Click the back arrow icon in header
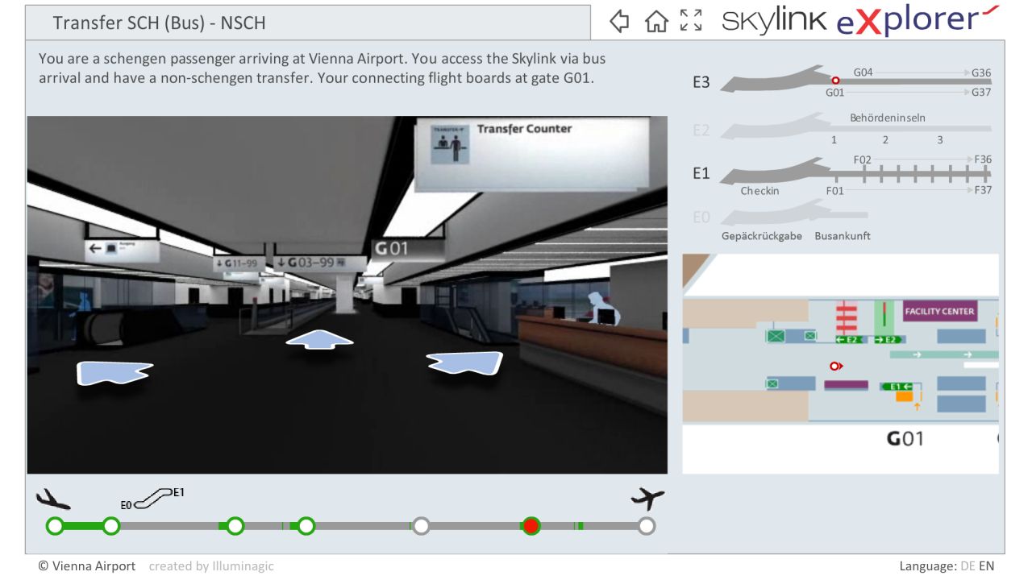The height and width of the screenshot is (580, 1032). pos(619,21)
